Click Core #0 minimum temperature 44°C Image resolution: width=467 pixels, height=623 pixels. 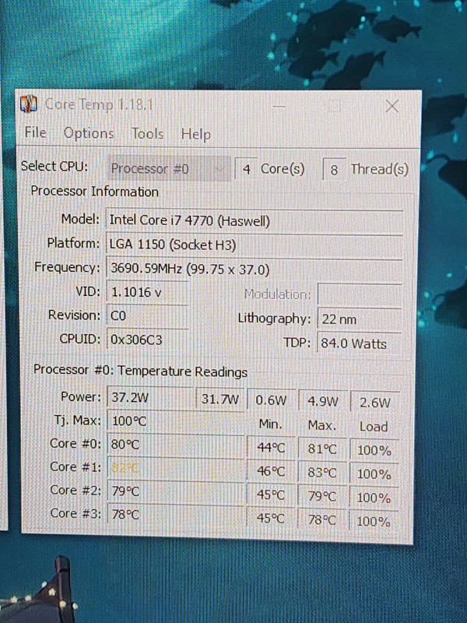(x=271, y=448)
